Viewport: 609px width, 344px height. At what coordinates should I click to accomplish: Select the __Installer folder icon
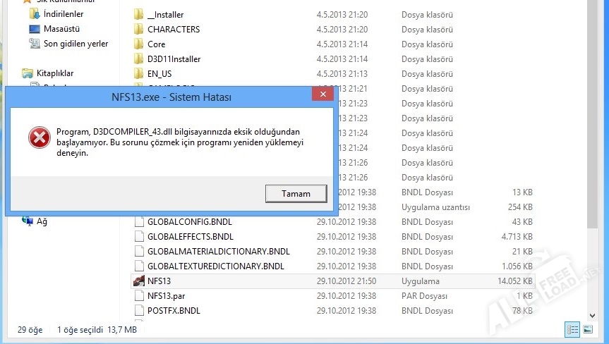click(x=139, y=15)
